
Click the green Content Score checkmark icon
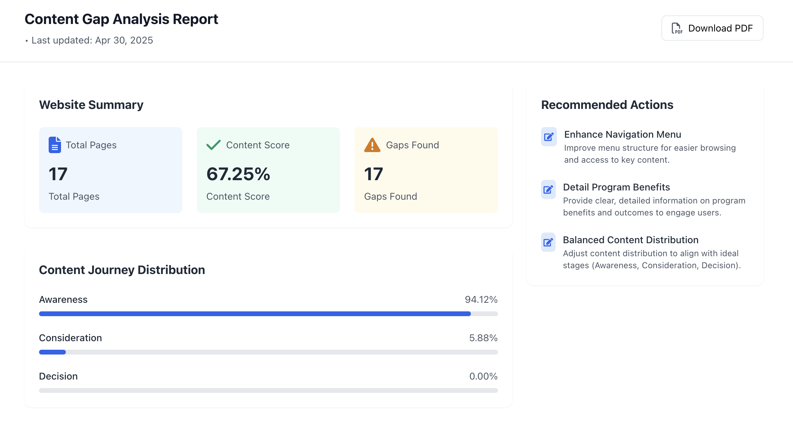(x=213, y=145)
